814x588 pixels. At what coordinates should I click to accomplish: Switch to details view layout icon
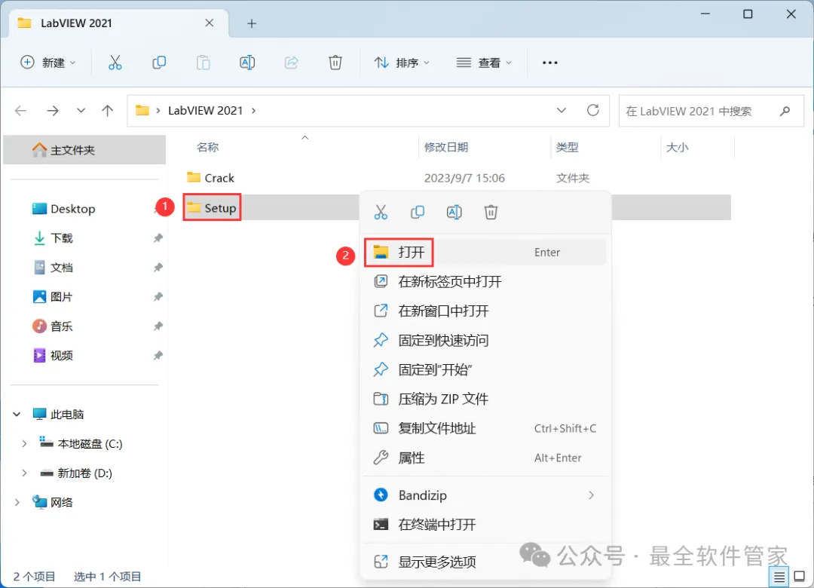(x=779, y=577)
